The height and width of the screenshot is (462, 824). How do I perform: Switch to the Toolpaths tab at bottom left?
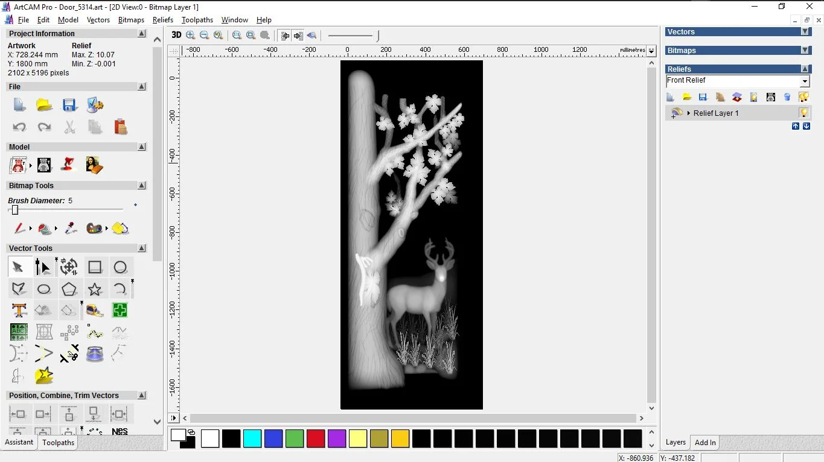(x=58, y=443)
